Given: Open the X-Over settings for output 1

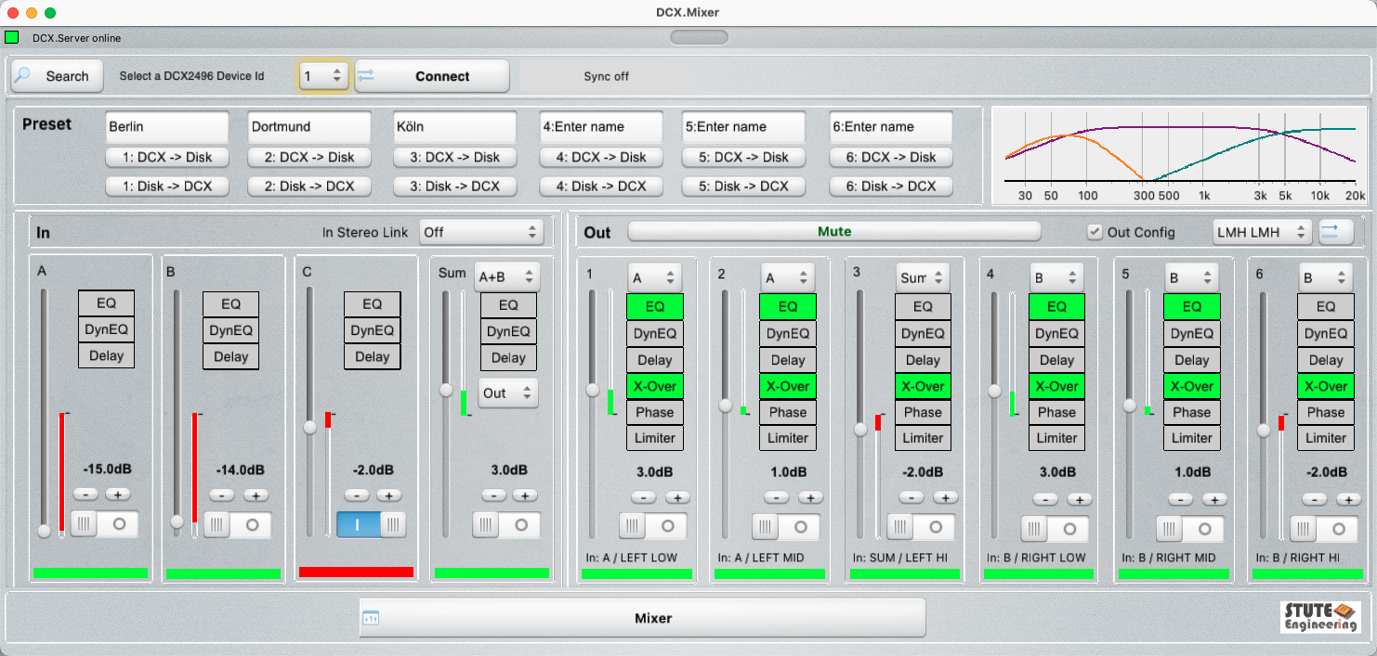Looking at the screenshot, I should (654, 386).
